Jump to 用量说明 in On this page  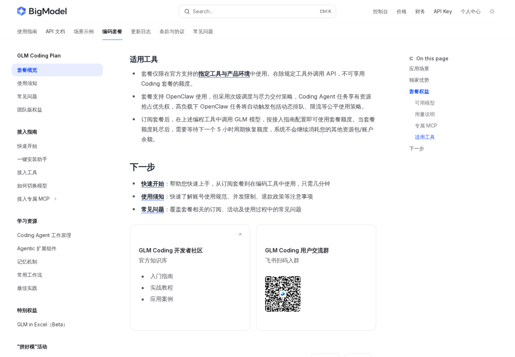(x=425, y=114)
